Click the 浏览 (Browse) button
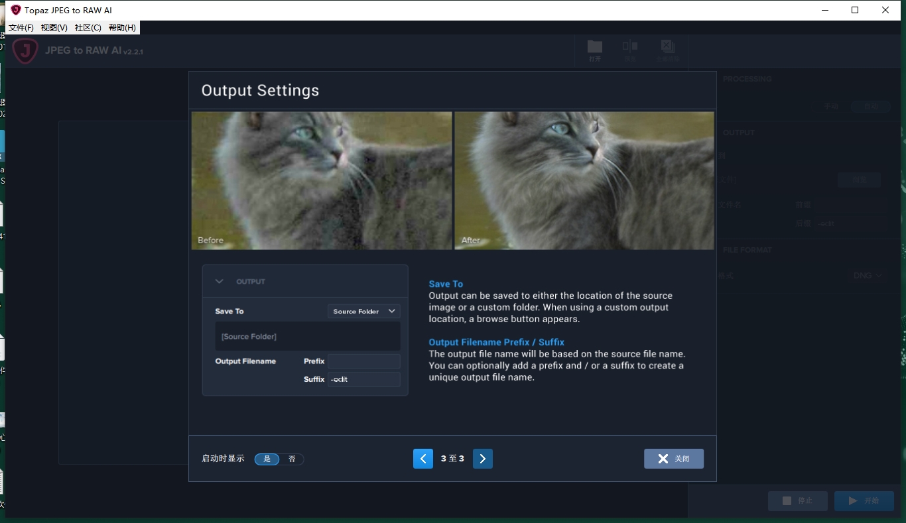906x523 pixels. 859,180
